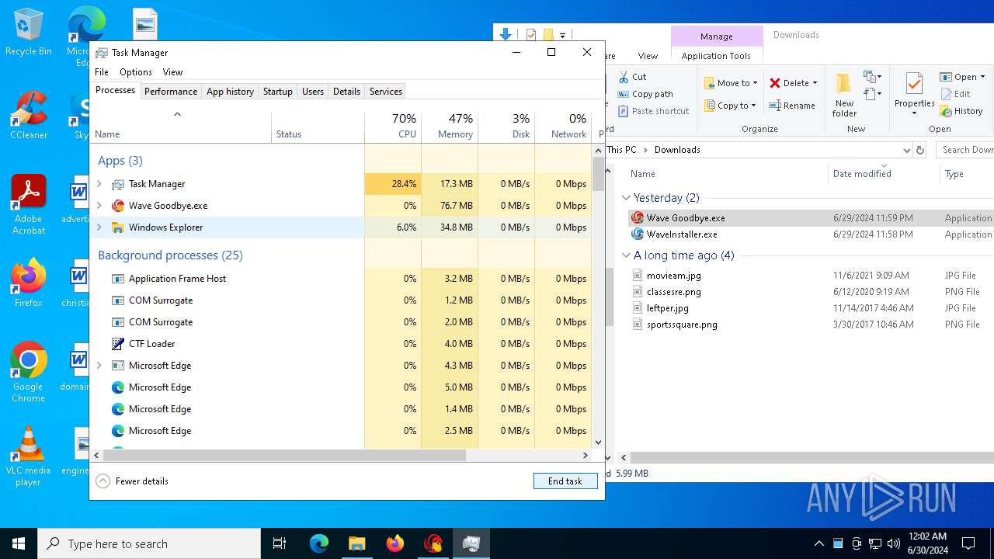
Task: Refresh the Downloads address bar
Action: coord(920,150)
